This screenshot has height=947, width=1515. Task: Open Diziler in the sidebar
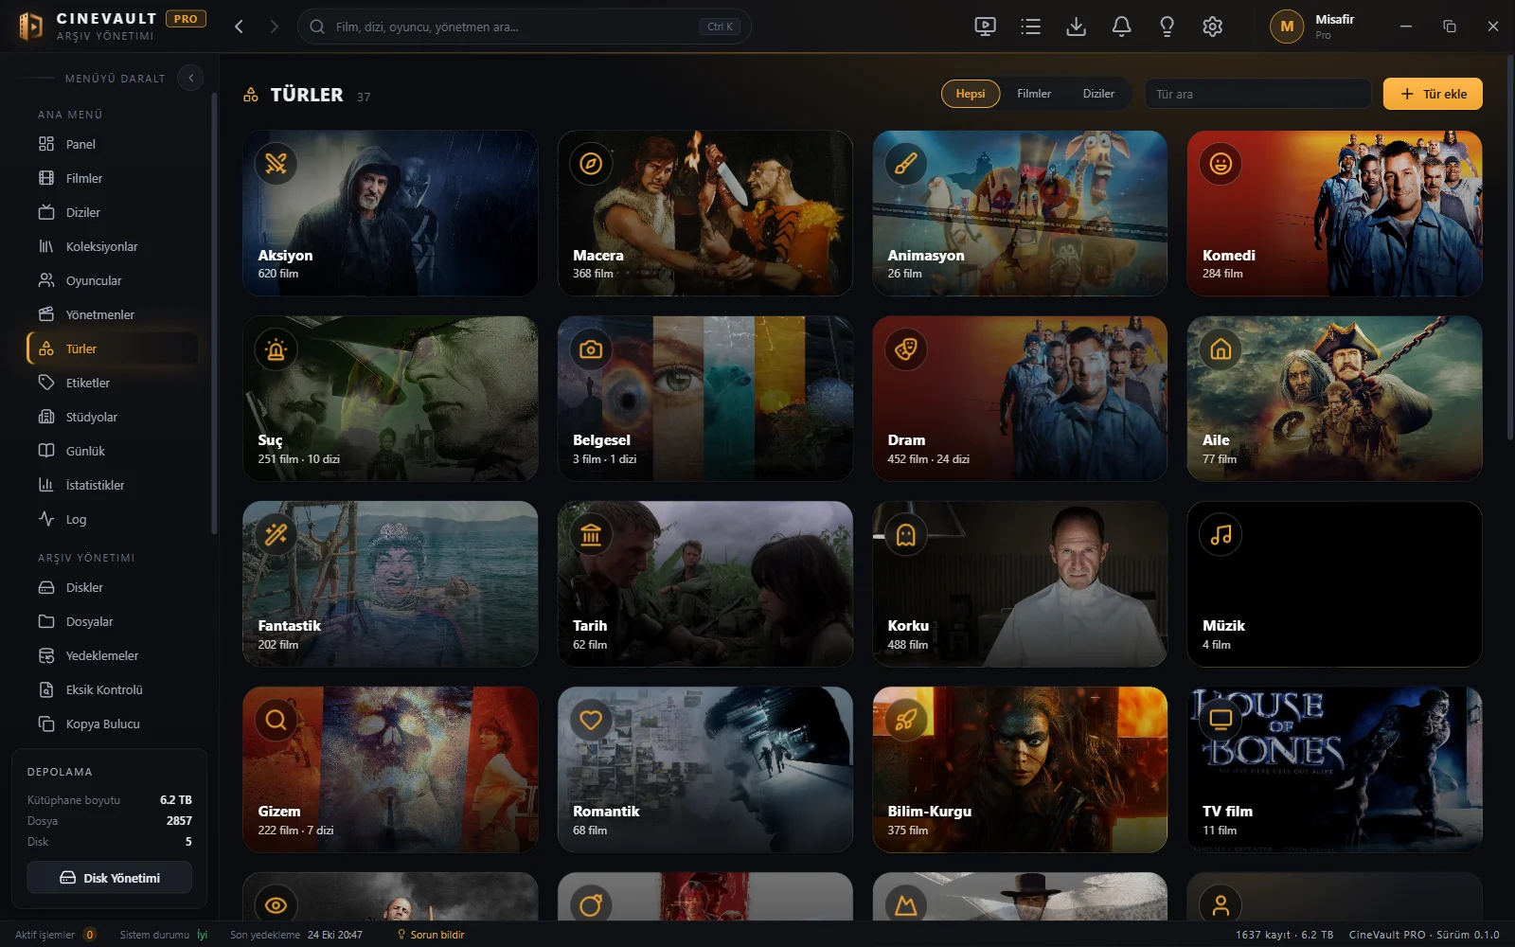(113, 212)
